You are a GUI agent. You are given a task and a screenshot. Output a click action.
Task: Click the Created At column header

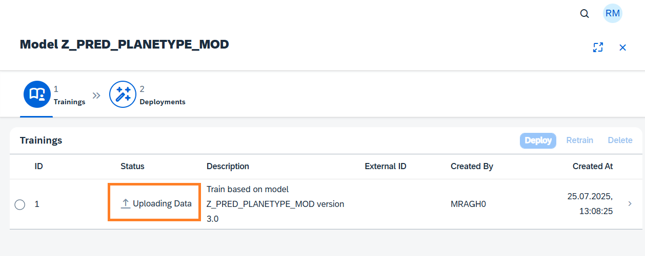pyautogui.click(x=593, y=166)
